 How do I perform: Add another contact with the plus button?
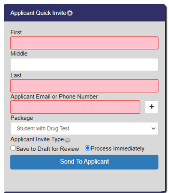click(x=152, y=107)
